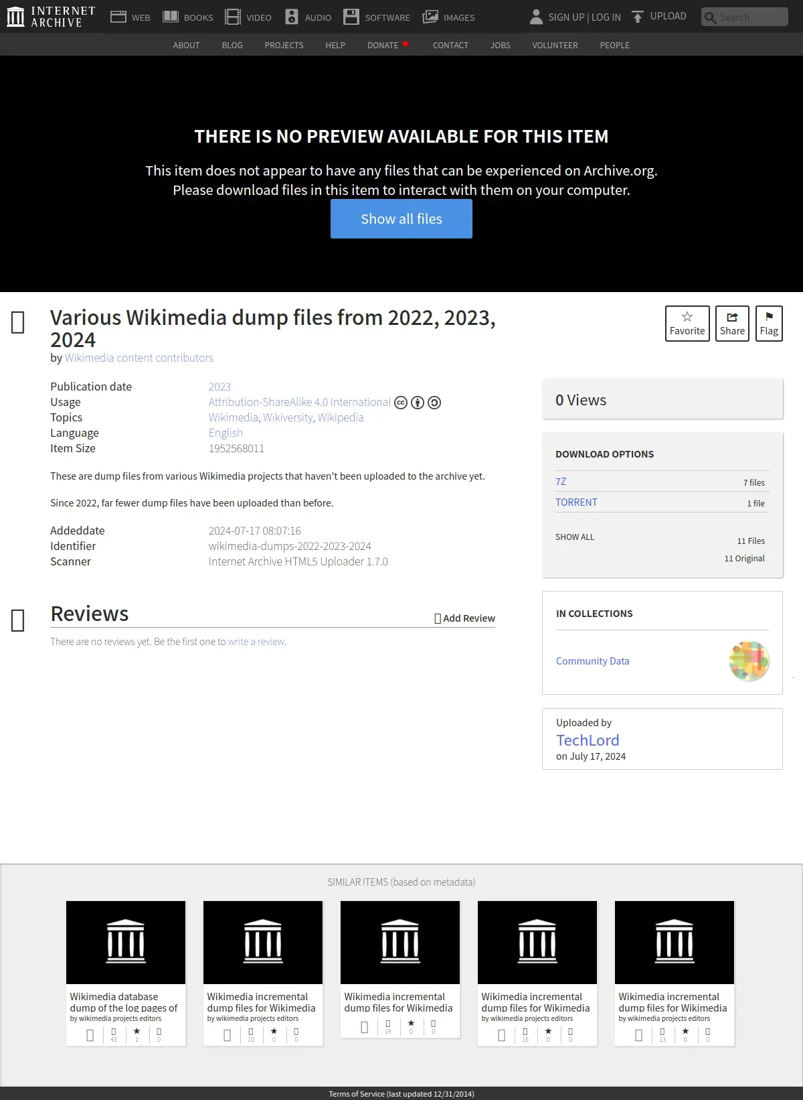Open Wikimedia content contributors link

(x=139, y=358)
